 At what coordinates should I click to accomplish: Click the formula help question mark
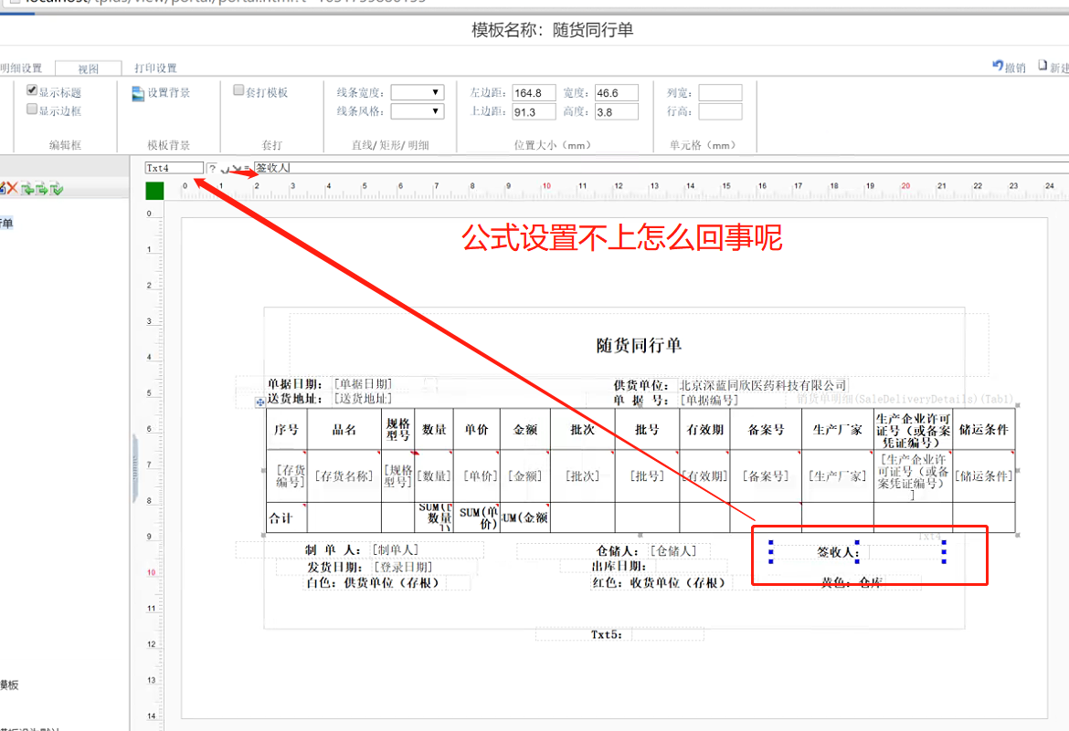tap(213, 168)
